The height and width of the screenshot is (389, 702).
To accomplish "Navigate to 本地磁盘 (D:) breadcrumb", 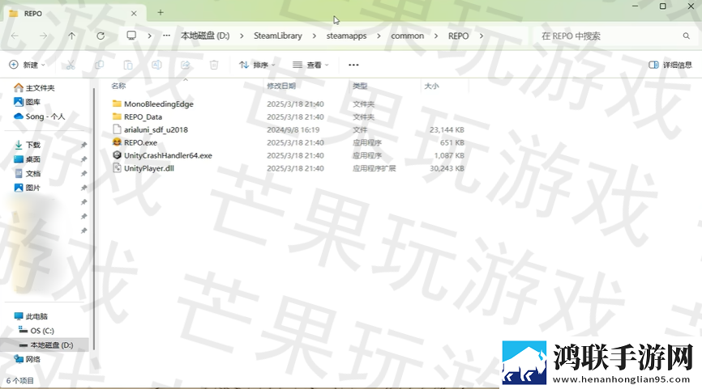I will click(205, 36).
